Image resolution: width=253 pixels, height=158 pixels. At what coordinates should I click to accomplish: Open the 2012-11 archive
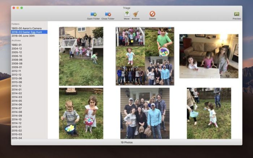coord(29,71)
